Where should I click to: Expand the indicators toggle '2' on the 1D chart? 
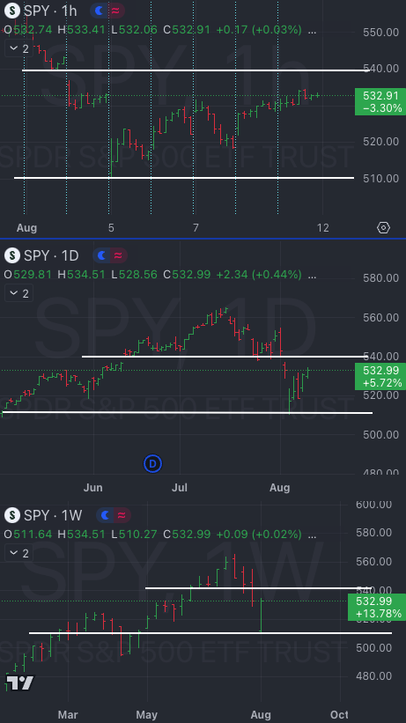[x=18, y=293]
